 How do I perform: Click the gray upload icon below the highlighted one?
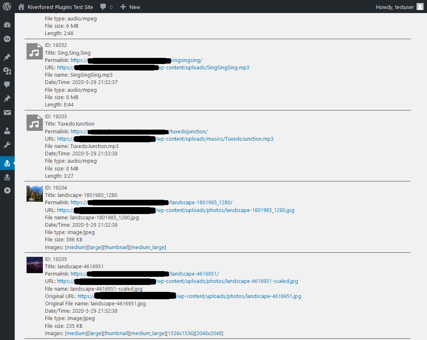(x=7, y=177)
